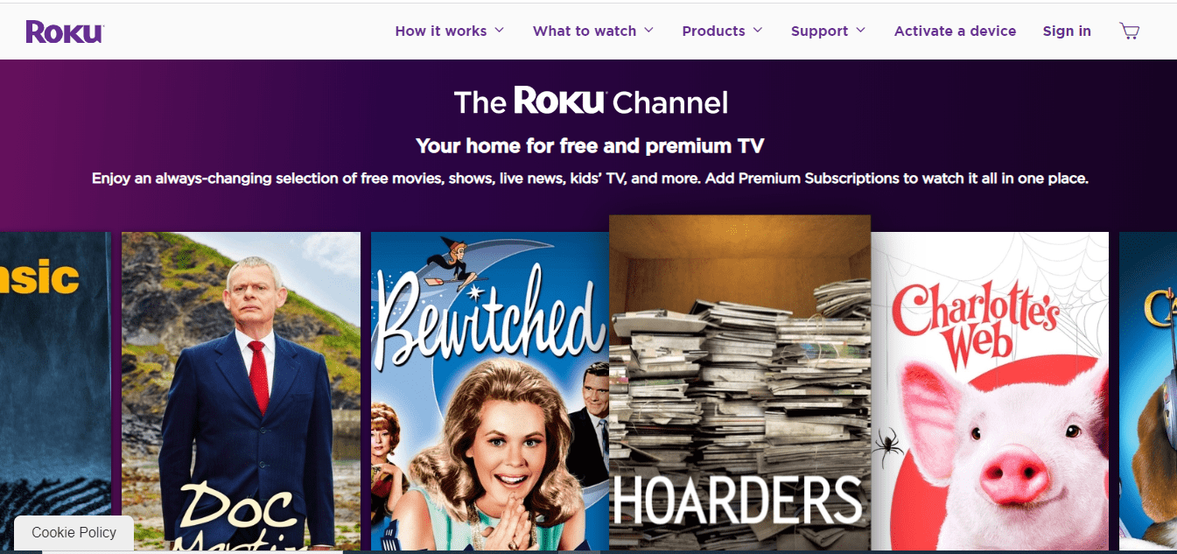Open the Cookie Policy button

(x=74, y=533)
